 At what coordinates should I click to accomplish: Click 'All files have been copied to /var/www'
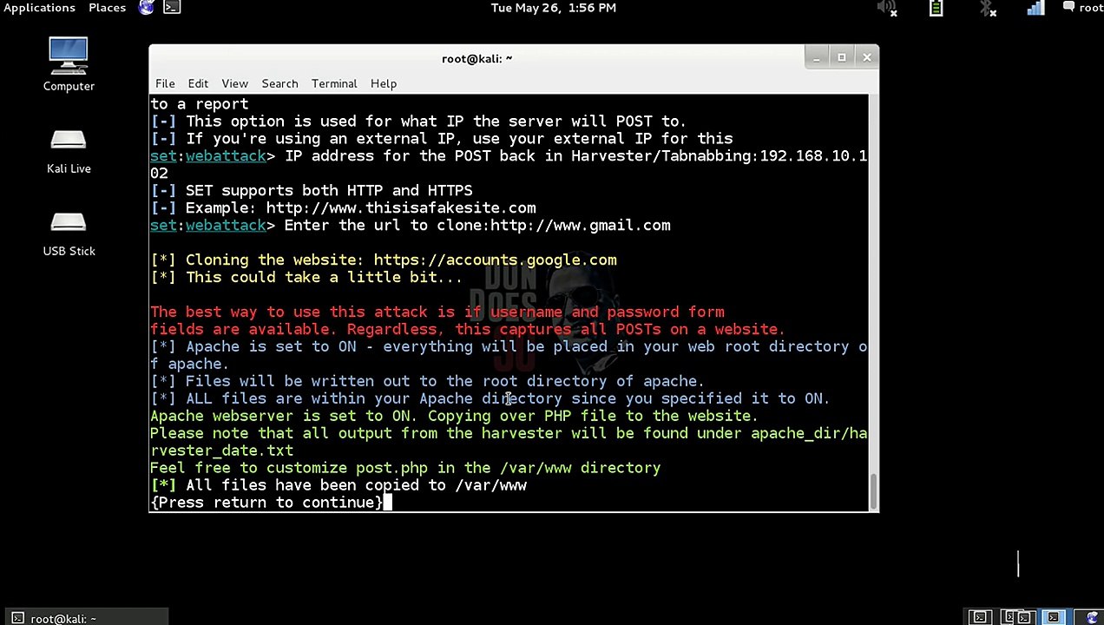356,485
